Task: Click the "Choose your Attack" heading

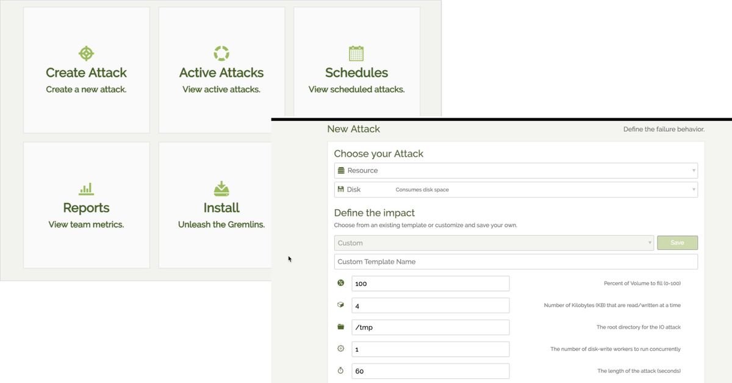Action: [379, 154]
